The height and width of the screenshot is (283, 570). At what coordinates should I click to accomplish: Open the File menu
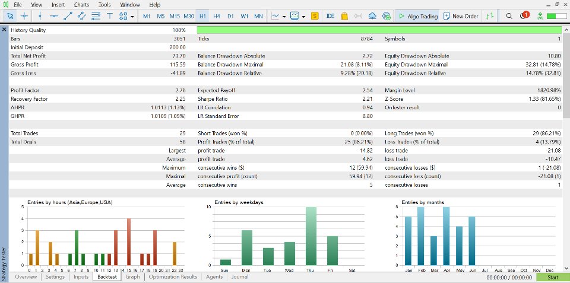pyautogui.click(x=17, y=5)
